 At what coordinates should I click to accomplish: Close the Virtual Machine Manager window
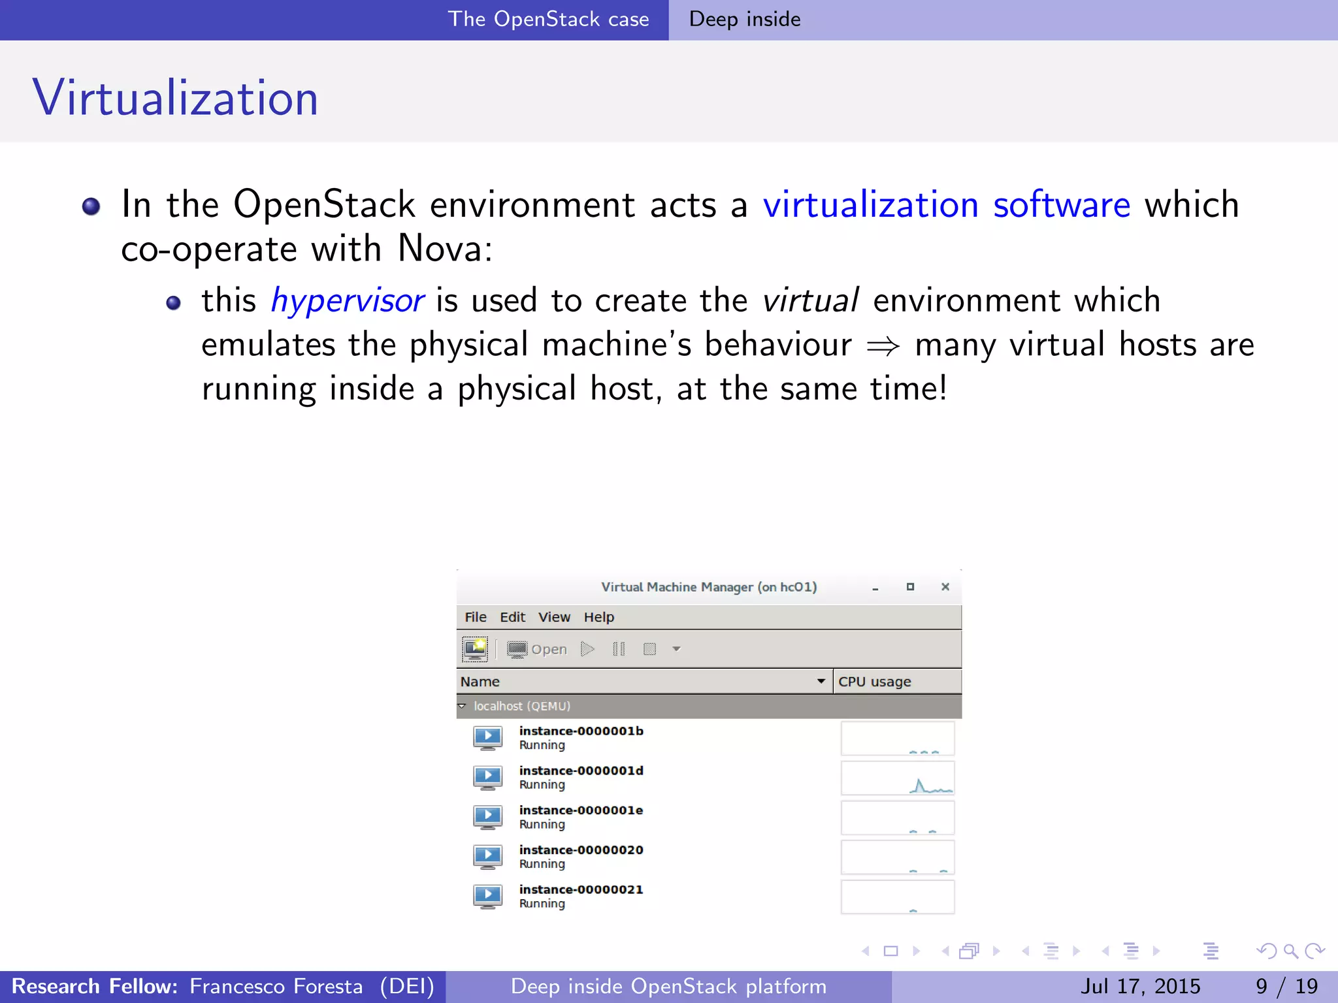tap(945, 587)
